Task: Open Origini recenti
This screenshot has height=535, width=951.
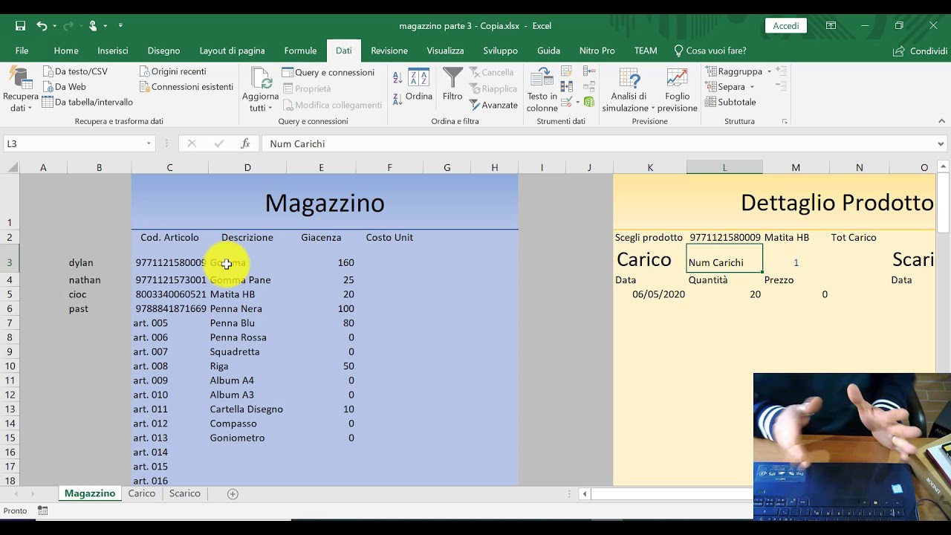Action: pyautogui.click(x=172, y=71)
